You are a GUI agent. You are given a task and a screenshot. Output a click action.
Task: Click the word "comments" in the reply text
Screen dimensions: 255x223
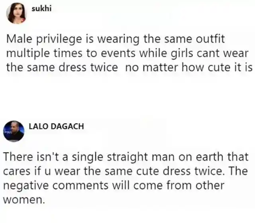80,186
